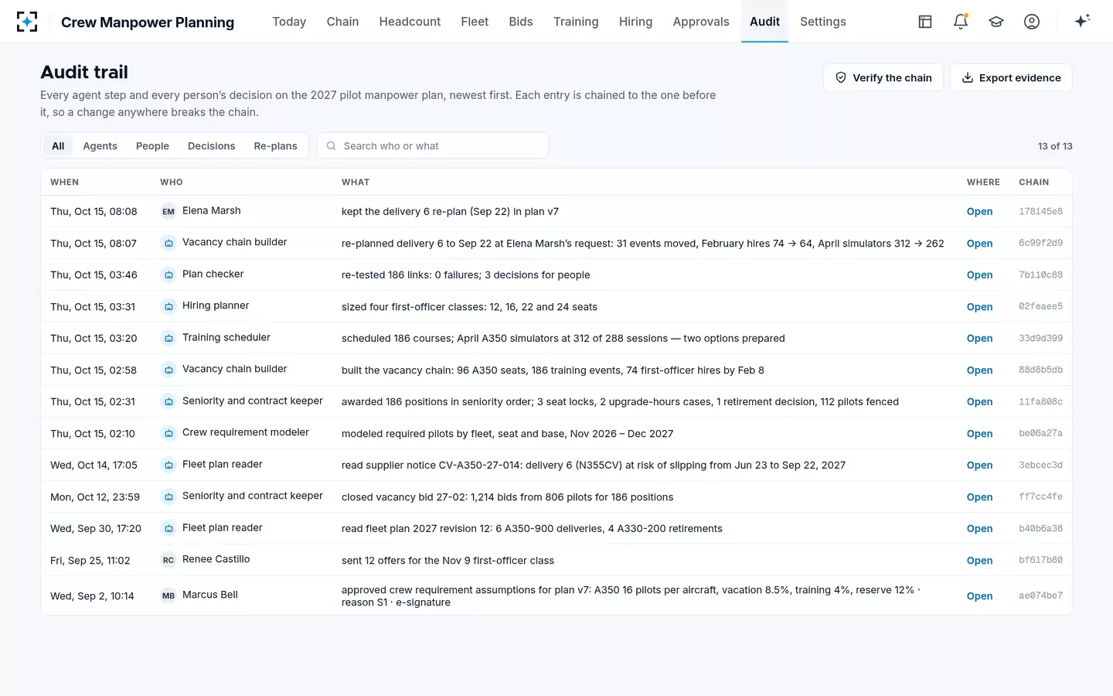Click the agent icon in the Sep 30 Fleet plan reader row
Image resolution: width=1113 pixels, height=696 pixels.
point(168,528)
